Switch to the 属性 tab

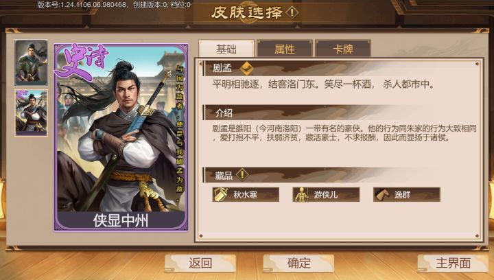(285, 49)
